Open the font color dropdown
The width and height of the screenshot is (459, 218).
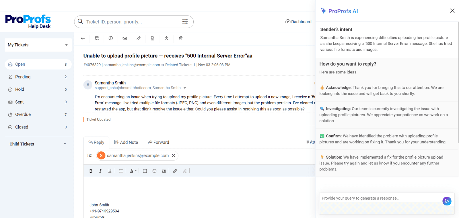tap(133, 171)
